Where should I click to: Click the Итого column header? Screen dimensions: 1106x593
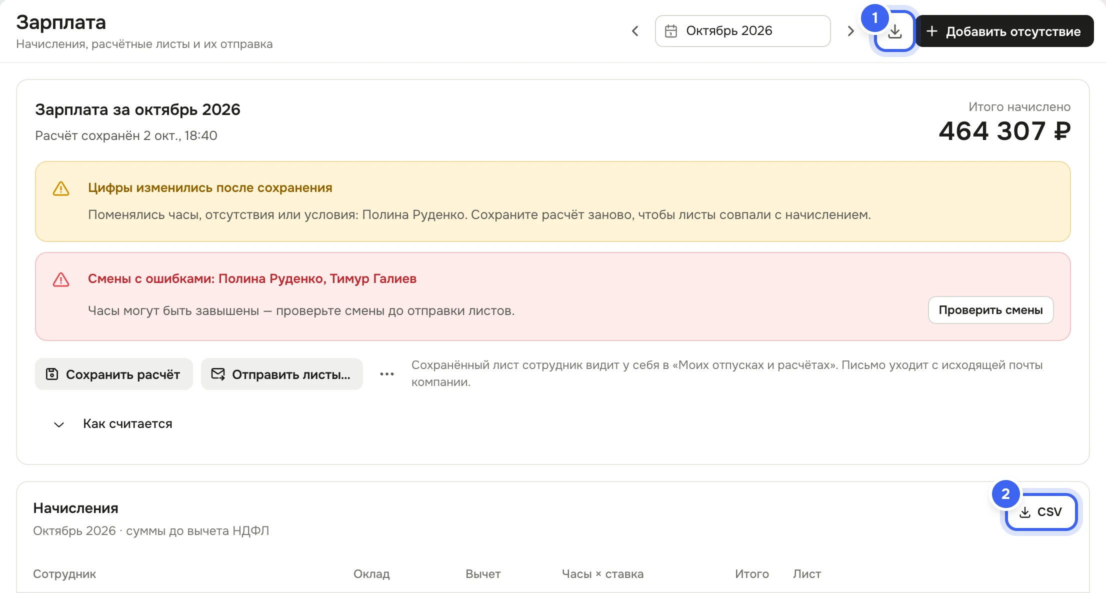[x=751, y=574]
